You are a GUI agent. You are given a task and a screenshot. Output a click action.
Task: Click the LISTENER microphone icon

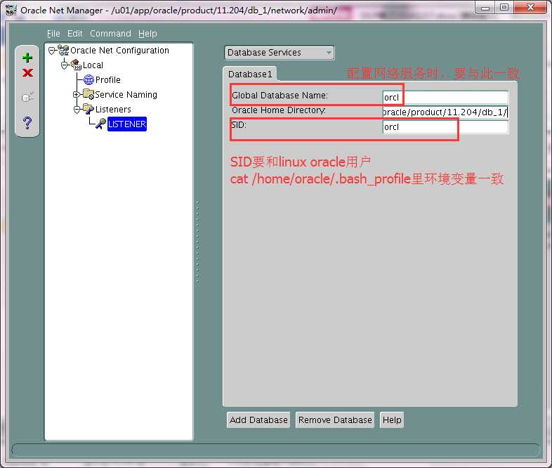click(100, 124)
